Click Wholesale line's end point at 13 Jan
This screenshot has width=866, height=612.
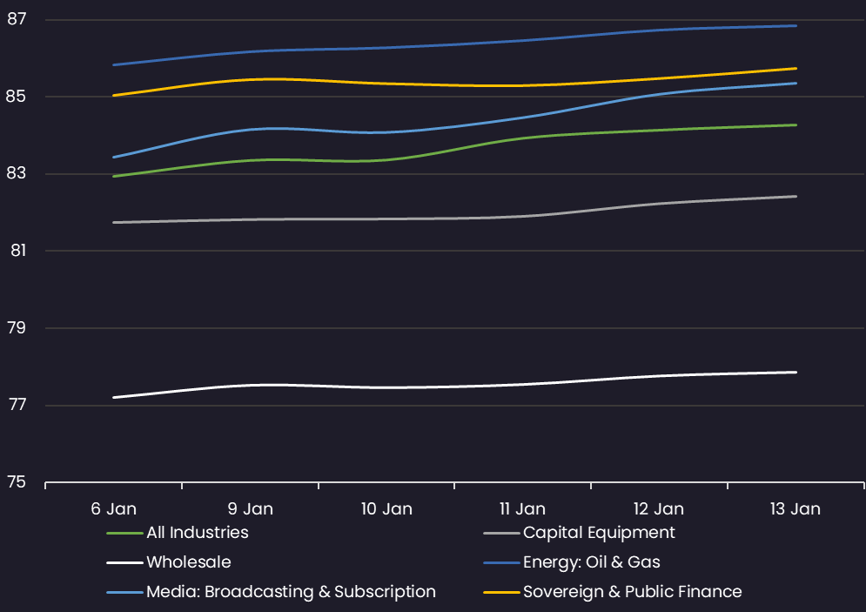(x=796, y=373)
